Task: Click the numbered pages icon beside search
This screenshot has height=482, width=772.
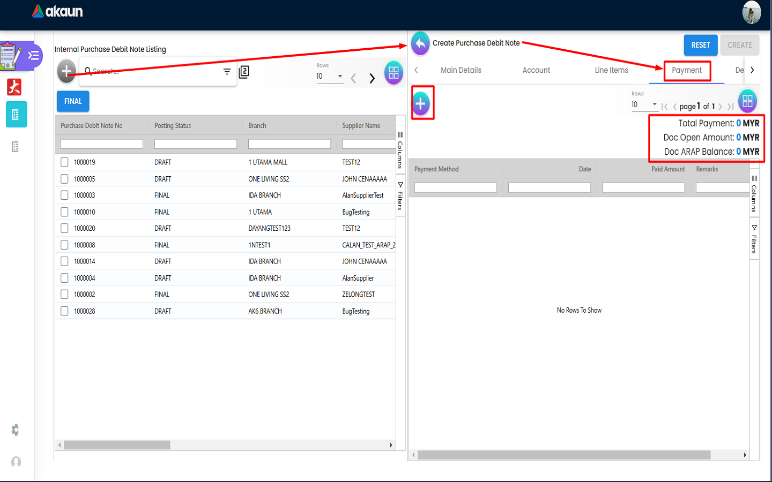Action: [244, 72]
